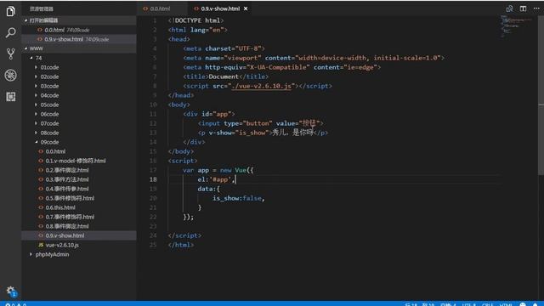544x306 pixels.
Task: Click the <title>Document</title> code line
Action: 226,76
